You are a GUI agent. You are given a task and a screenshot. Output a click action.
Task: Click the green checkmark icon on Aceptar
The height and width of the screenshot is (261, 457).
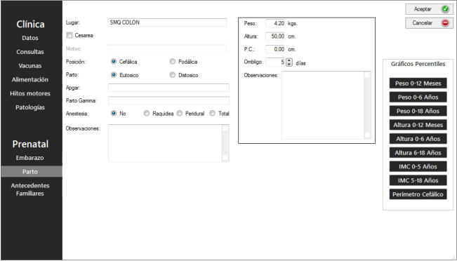pyautogui.click(x=445, y=9)
